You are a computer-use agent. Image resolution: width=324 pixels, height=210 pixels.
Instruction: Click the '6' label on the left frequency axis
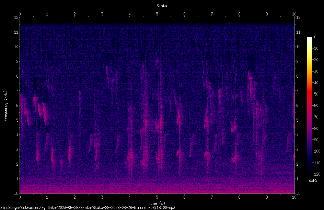point(17,105)
